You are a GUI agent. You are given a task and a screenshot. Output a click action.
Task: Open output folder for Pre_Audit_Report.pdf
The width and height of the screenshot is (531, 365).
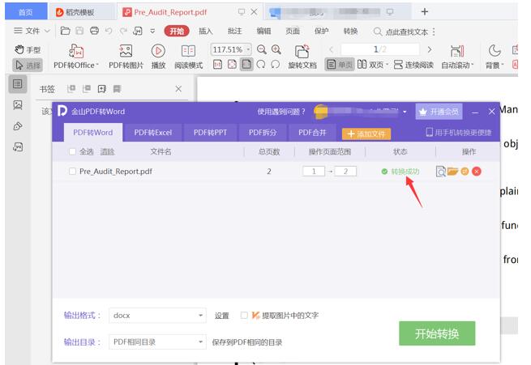click(452, 172)
